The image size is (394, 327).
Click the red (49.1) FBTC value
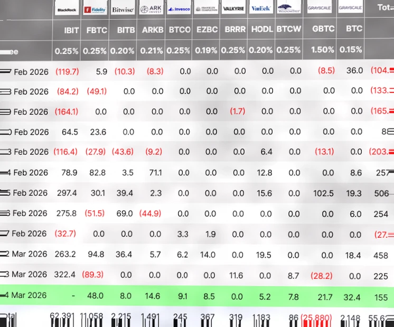click(97, 91)
